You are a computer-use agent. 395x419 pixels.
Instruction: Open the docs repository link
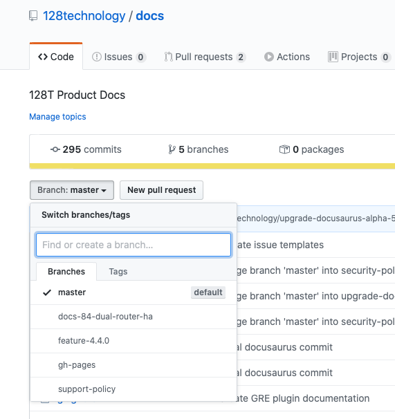pyautogui.click(x=149, y=16)
